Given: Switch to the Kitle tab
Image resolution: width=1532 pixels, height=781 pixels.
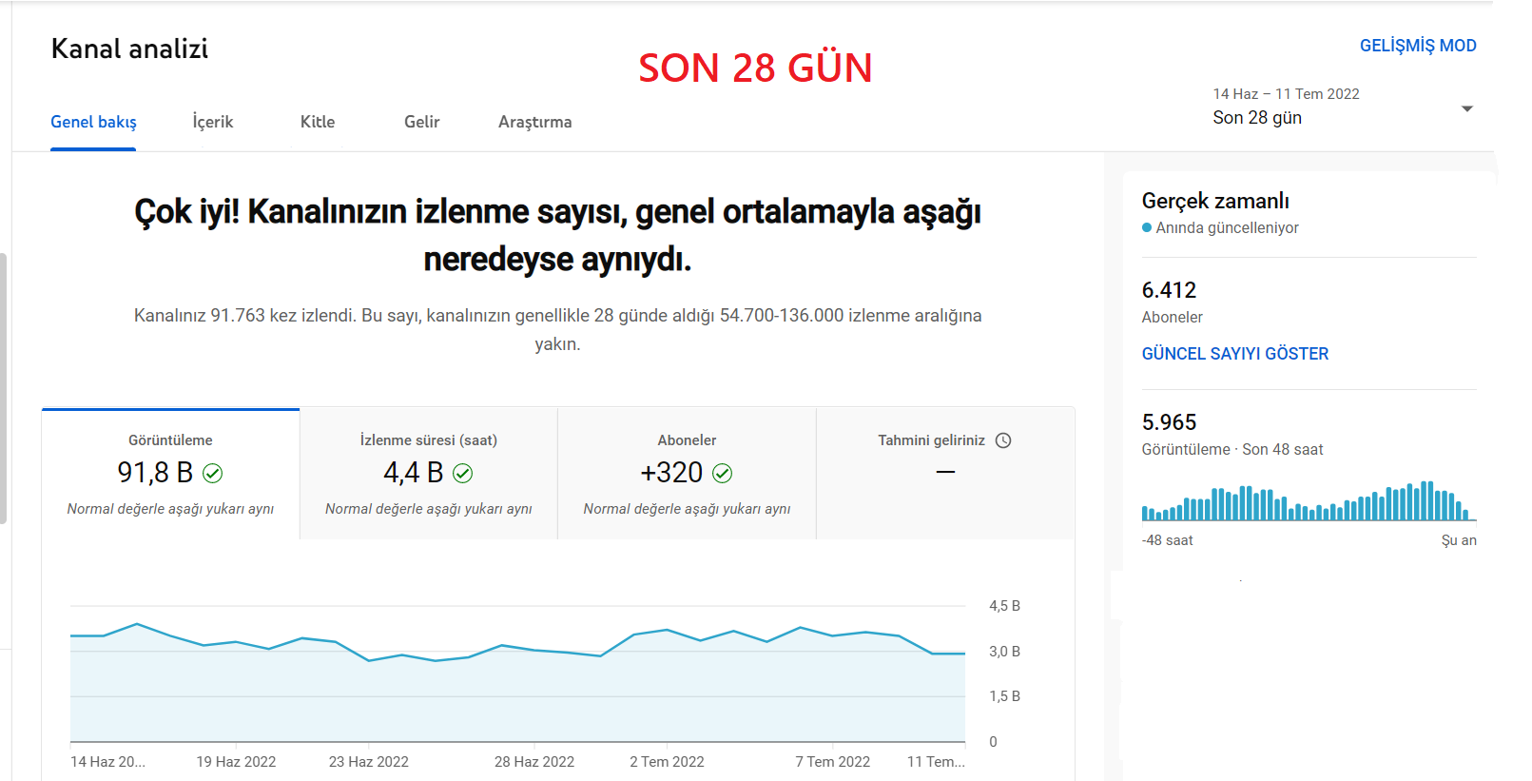Looking at the screenshot, I should point(318,122).
